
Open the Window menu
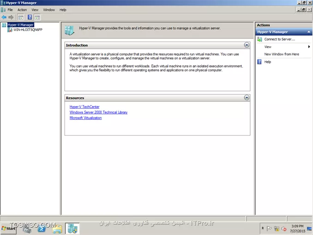tap(49, 10)
